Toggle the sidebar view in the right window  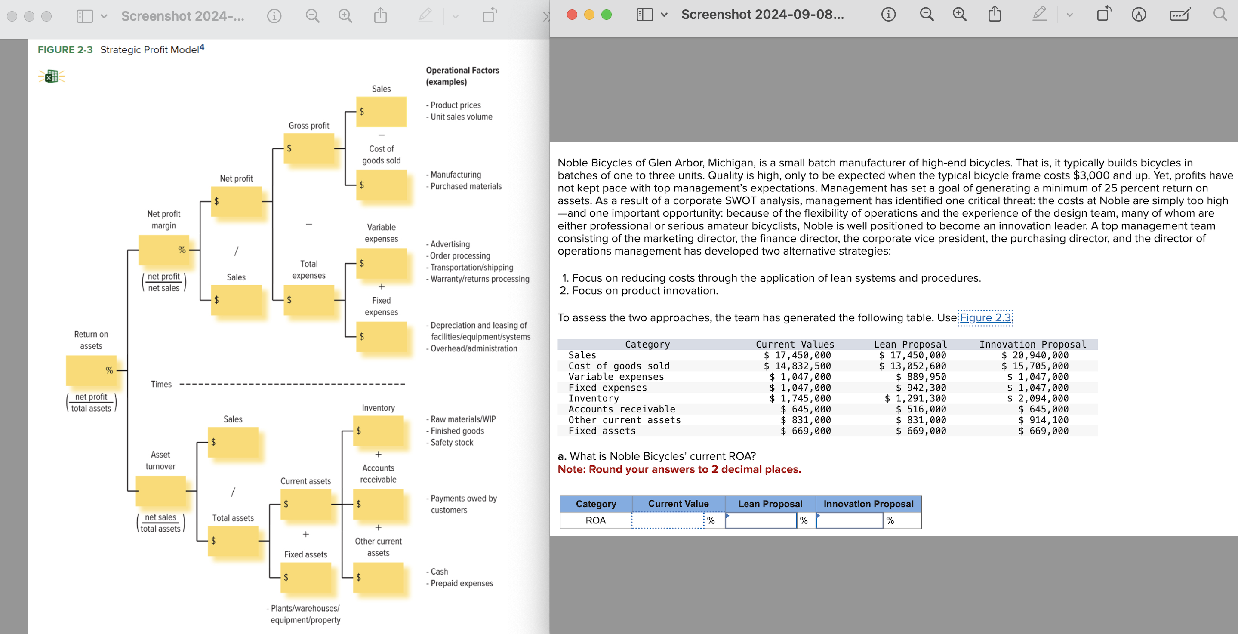tap(644, 15)
